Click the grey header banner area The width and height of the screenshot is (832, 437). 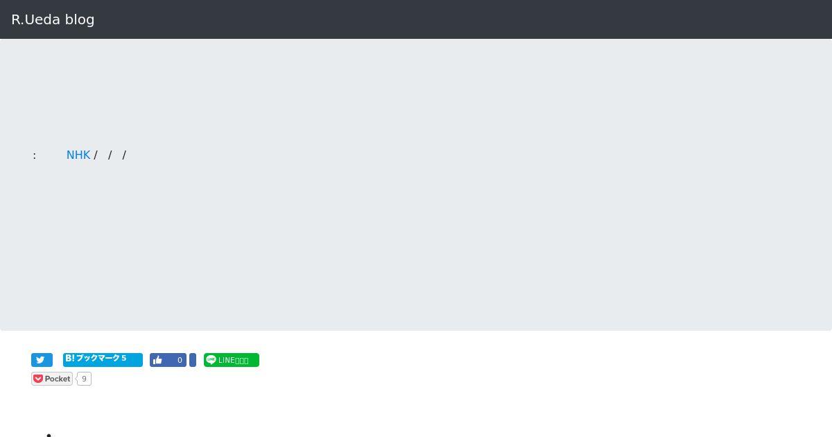coord(416,185)
